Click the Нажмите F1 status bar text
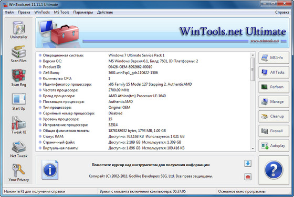The height and width of the screenshot is (197, 294). tap(35, 191)
